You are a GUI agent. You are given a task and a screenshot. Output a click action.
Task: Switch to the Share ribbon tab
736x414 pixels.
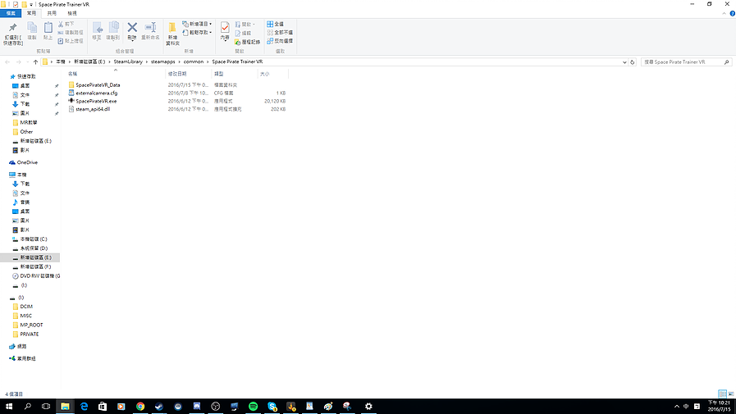point(52,14)
